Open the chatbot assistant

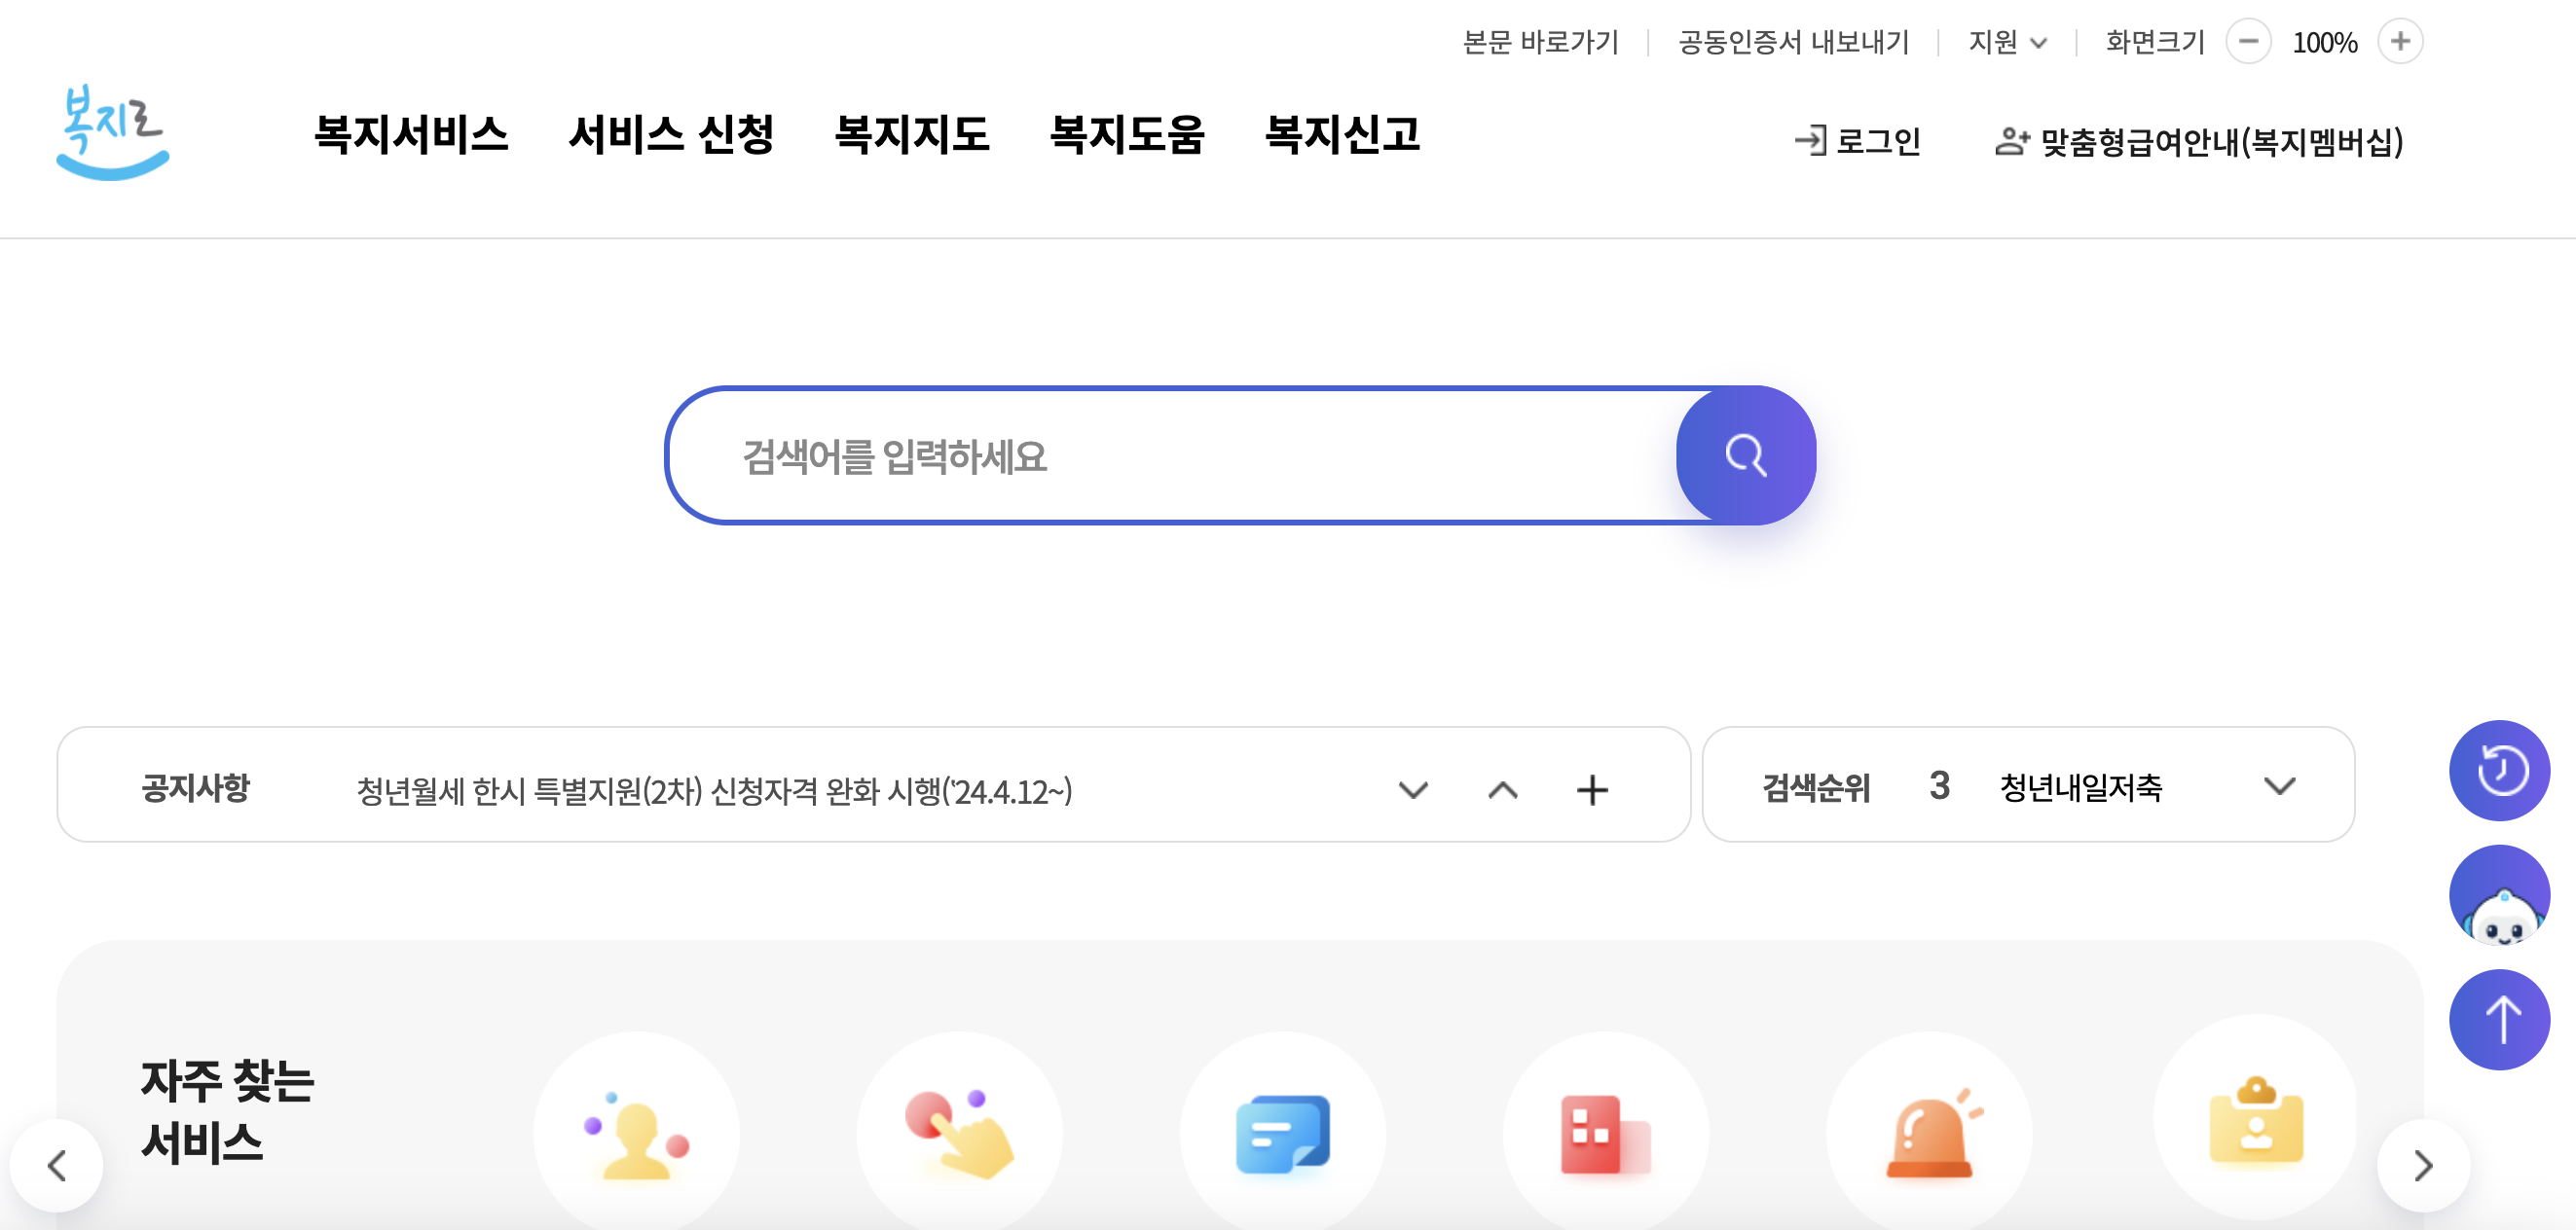2500,895
